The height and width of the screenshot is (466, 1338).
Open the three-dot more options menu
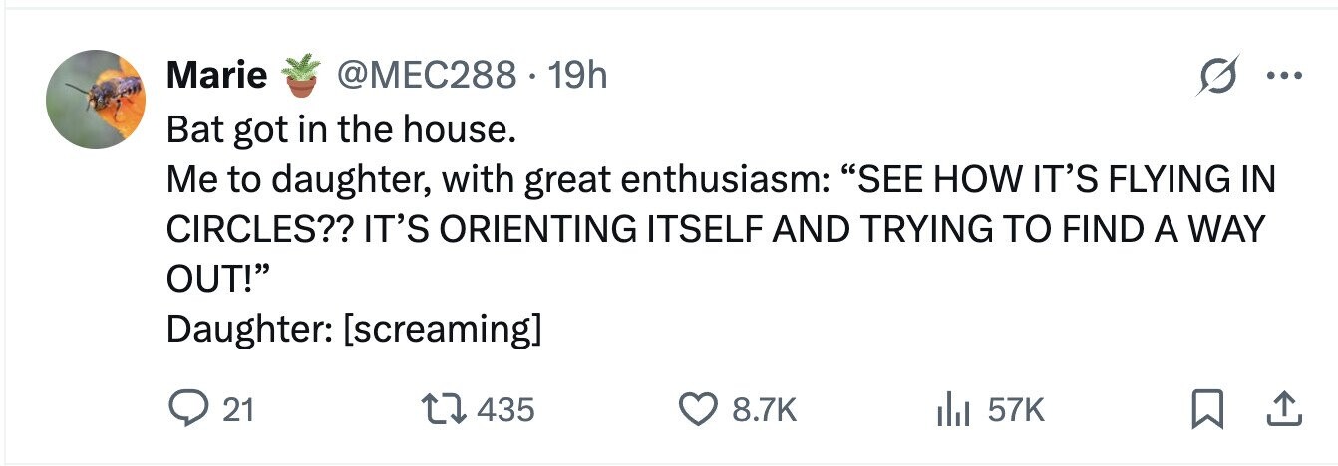[1282, 75]
